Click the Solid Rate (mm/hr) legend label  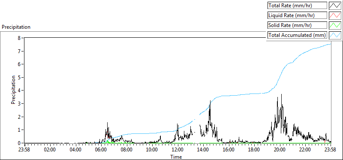[297, 25]
